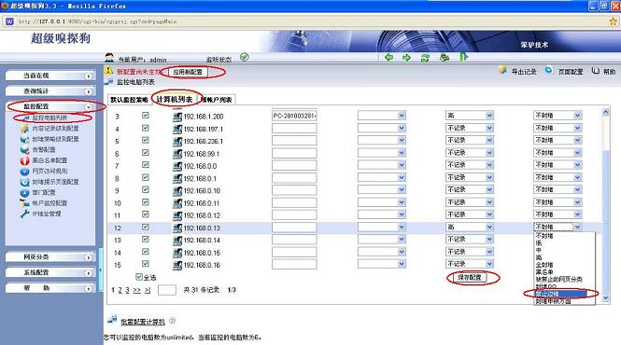The width and height of the screenshot is (621, 345).
Task: Click the 保存配置 save button
Action: [x=470, y=277]
